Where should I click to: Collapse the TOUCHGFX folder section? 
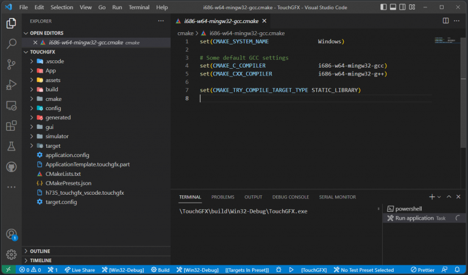(x=96, y=52)
